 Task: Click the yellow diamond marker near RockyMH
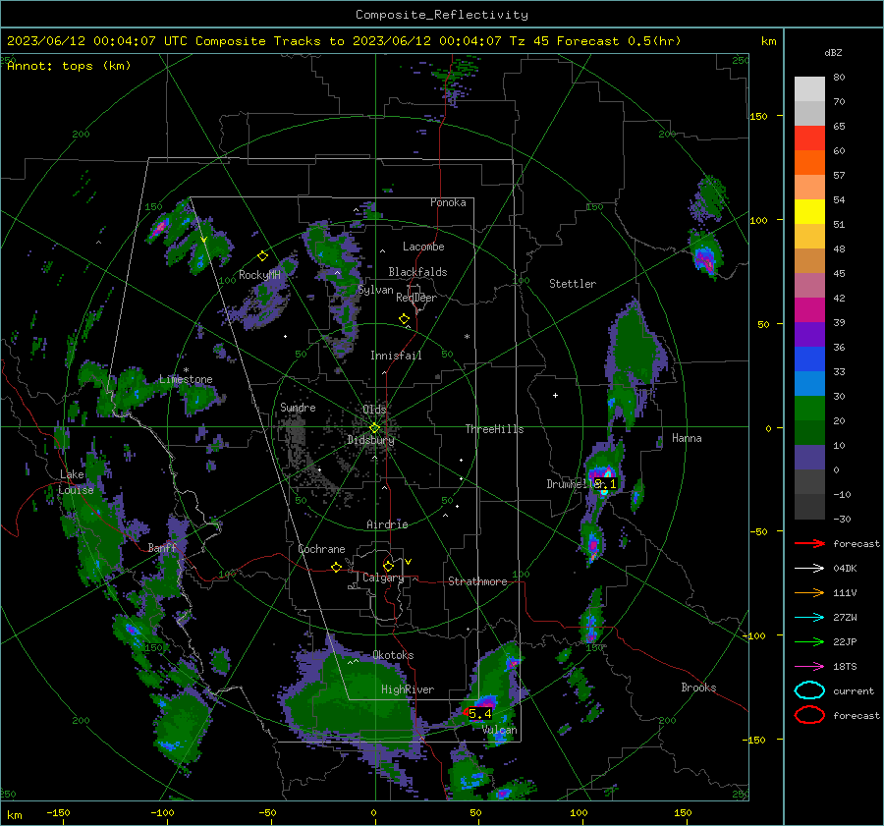pos(262,256)
